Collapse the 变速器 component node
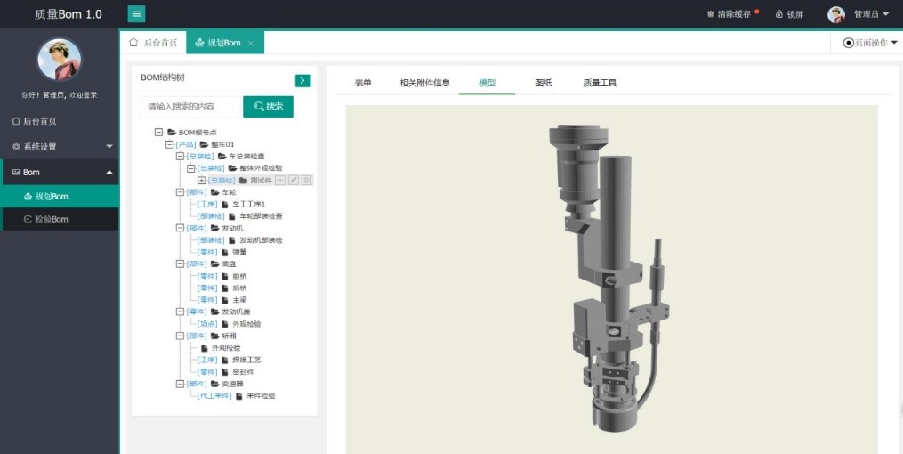The width and height of the screenshot is (903, 454). [x=180, y=384]
